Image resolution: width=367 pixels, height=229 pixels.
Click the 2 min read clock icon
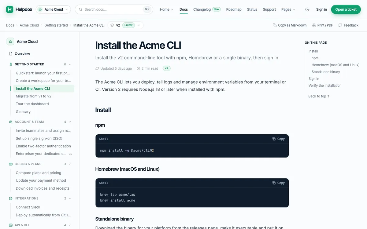point(138,68)
